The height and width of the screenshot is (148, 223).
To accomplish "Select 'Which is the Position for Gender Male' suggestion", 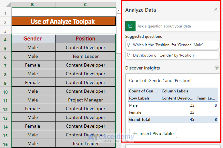I will pyautogui.click(x=172, y=45).
